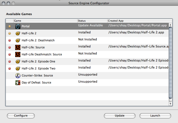Click the vertical scrollbar thumb
Viewport: 178px width, 123px height.
tap(170, 63)
